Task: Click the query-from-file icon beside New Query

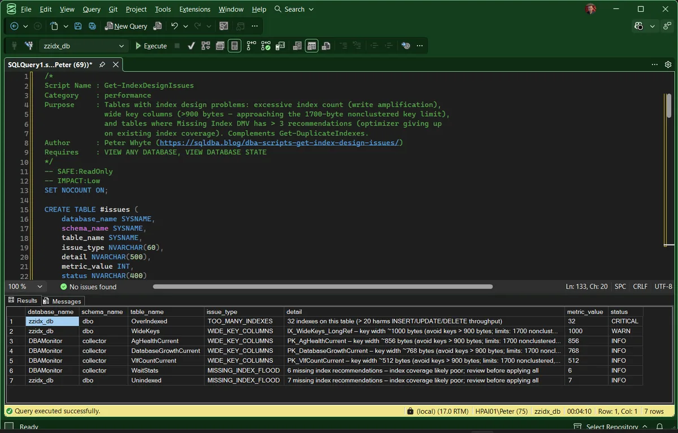Action: coord(158,26)
